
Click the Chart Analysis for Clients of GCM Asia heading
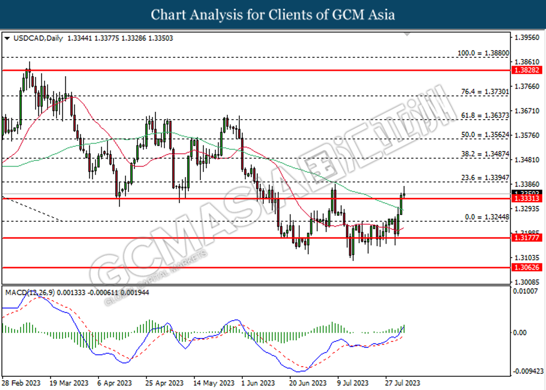[273, 15]
